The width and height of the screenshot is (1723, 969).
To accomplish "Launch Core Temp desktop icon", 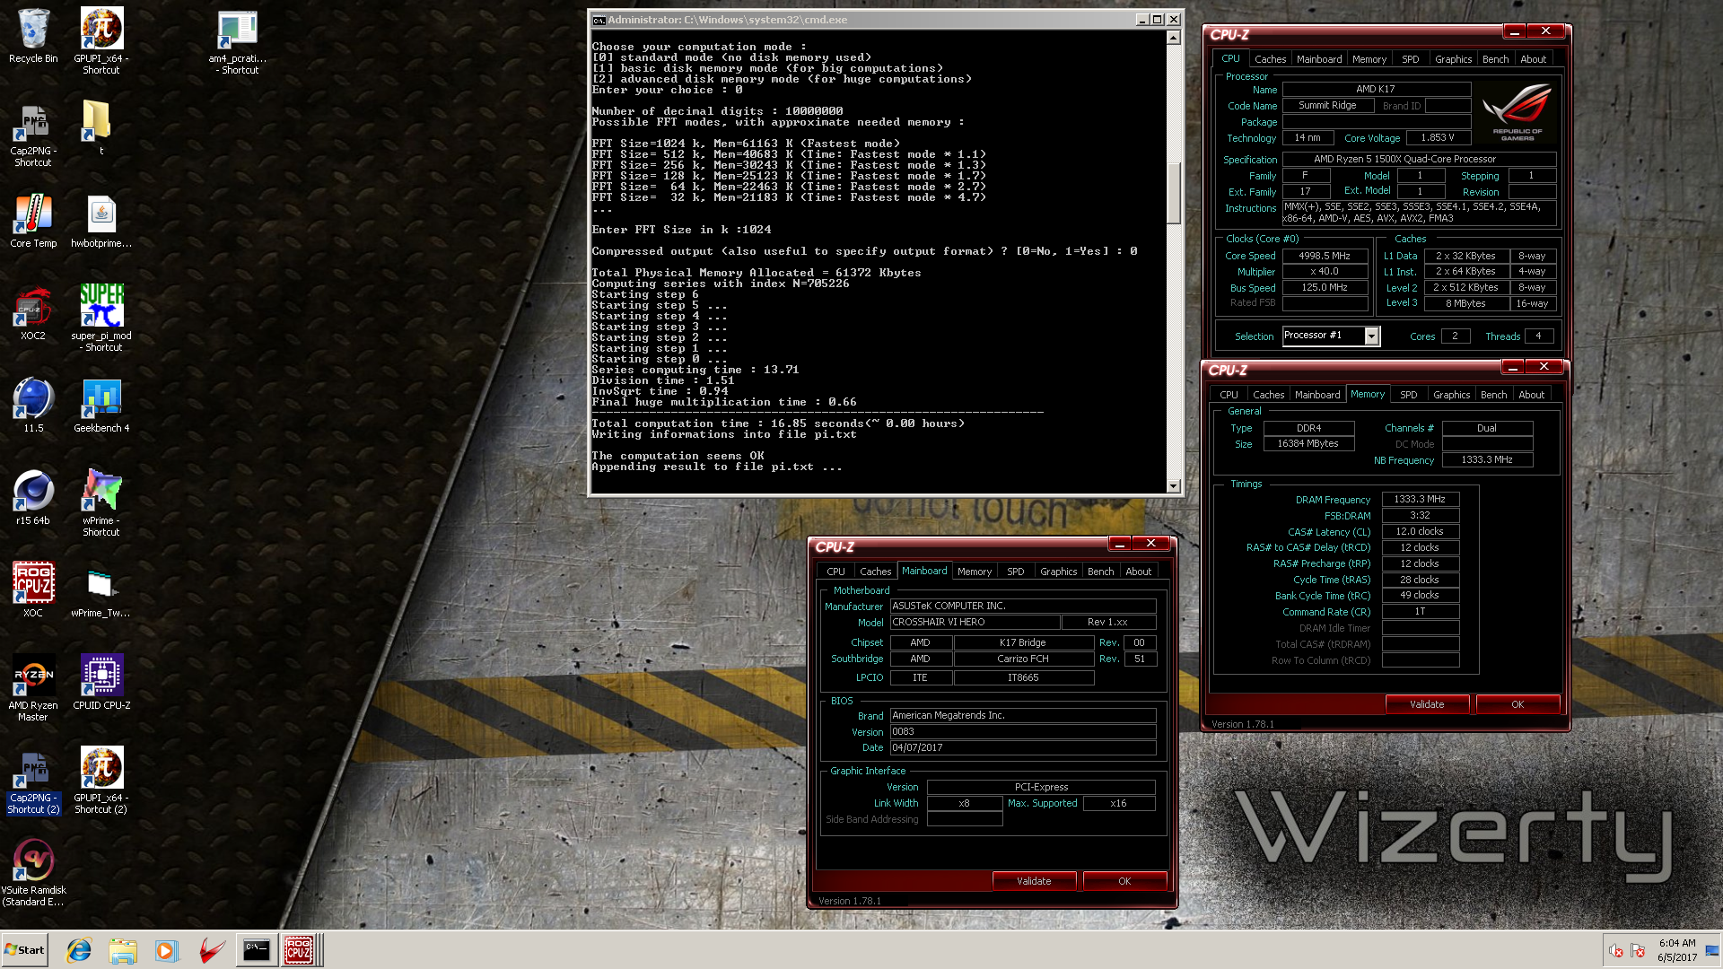I will pos(33,221).
